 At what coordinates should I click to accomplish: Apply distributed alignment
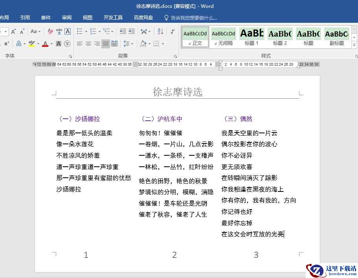point(114,43)
